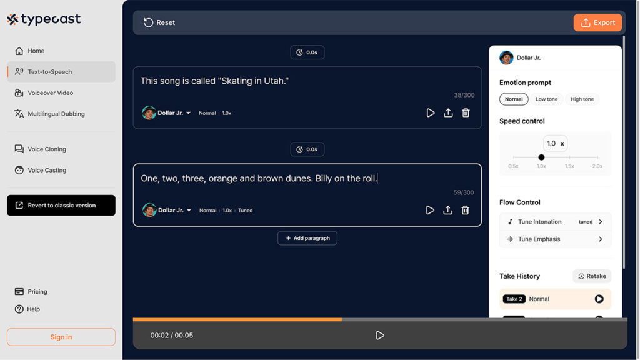
Task: Select the Low tone emotion prompt
Action: [x=547, y=99]
